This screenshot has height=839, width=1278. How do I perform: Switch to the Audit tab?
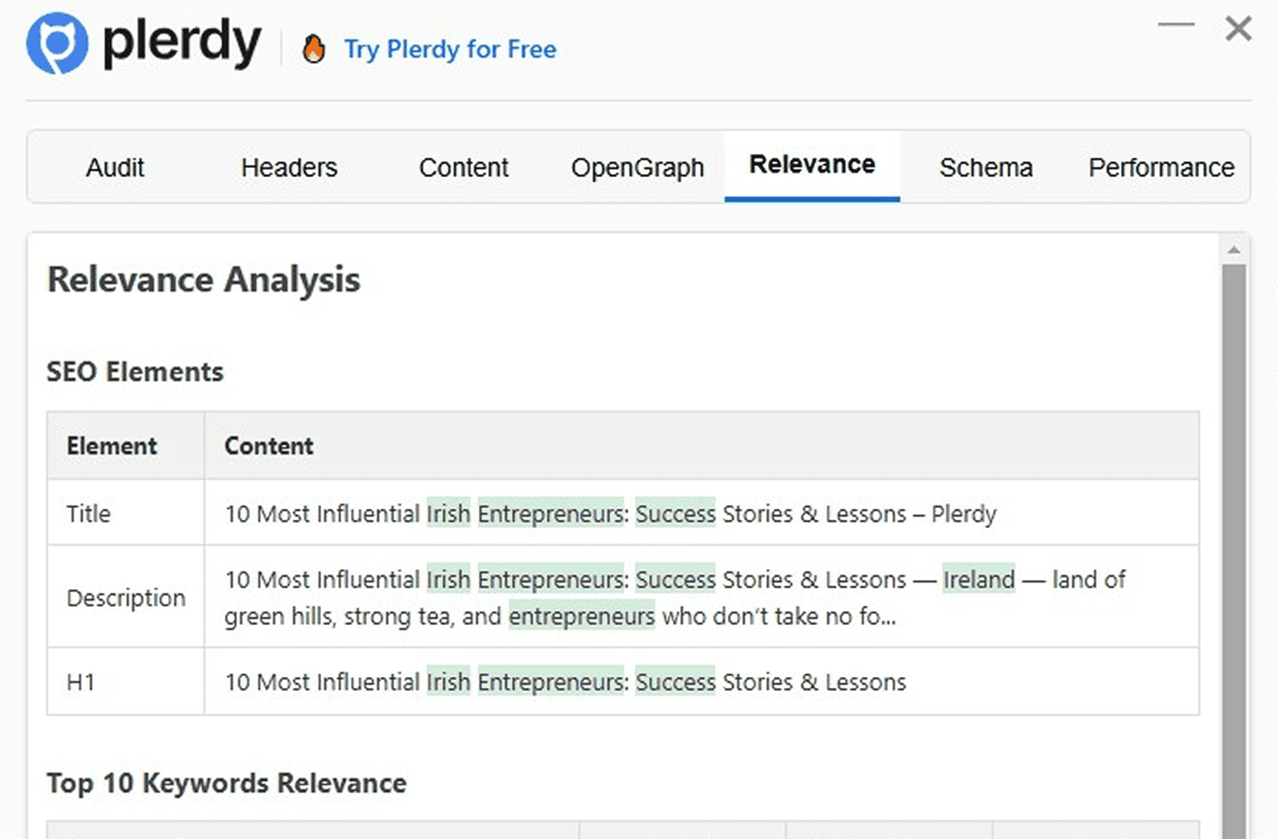(x=115, y=168)
